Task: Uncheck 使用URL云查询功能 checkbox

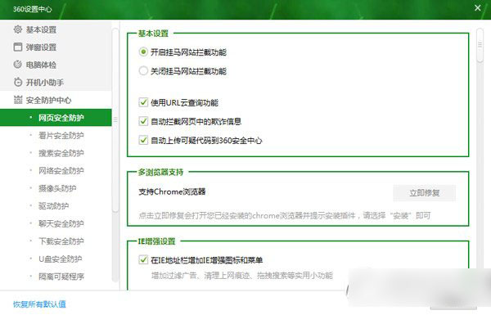Action: (143, 102)
